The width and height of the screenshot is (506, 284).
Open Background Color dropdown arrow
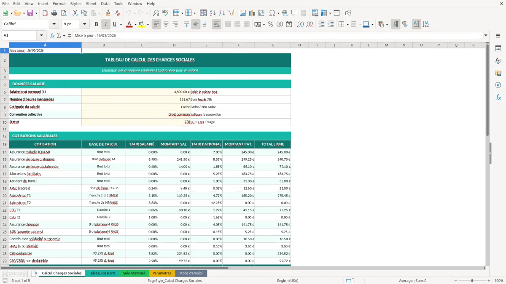[148, 24]
